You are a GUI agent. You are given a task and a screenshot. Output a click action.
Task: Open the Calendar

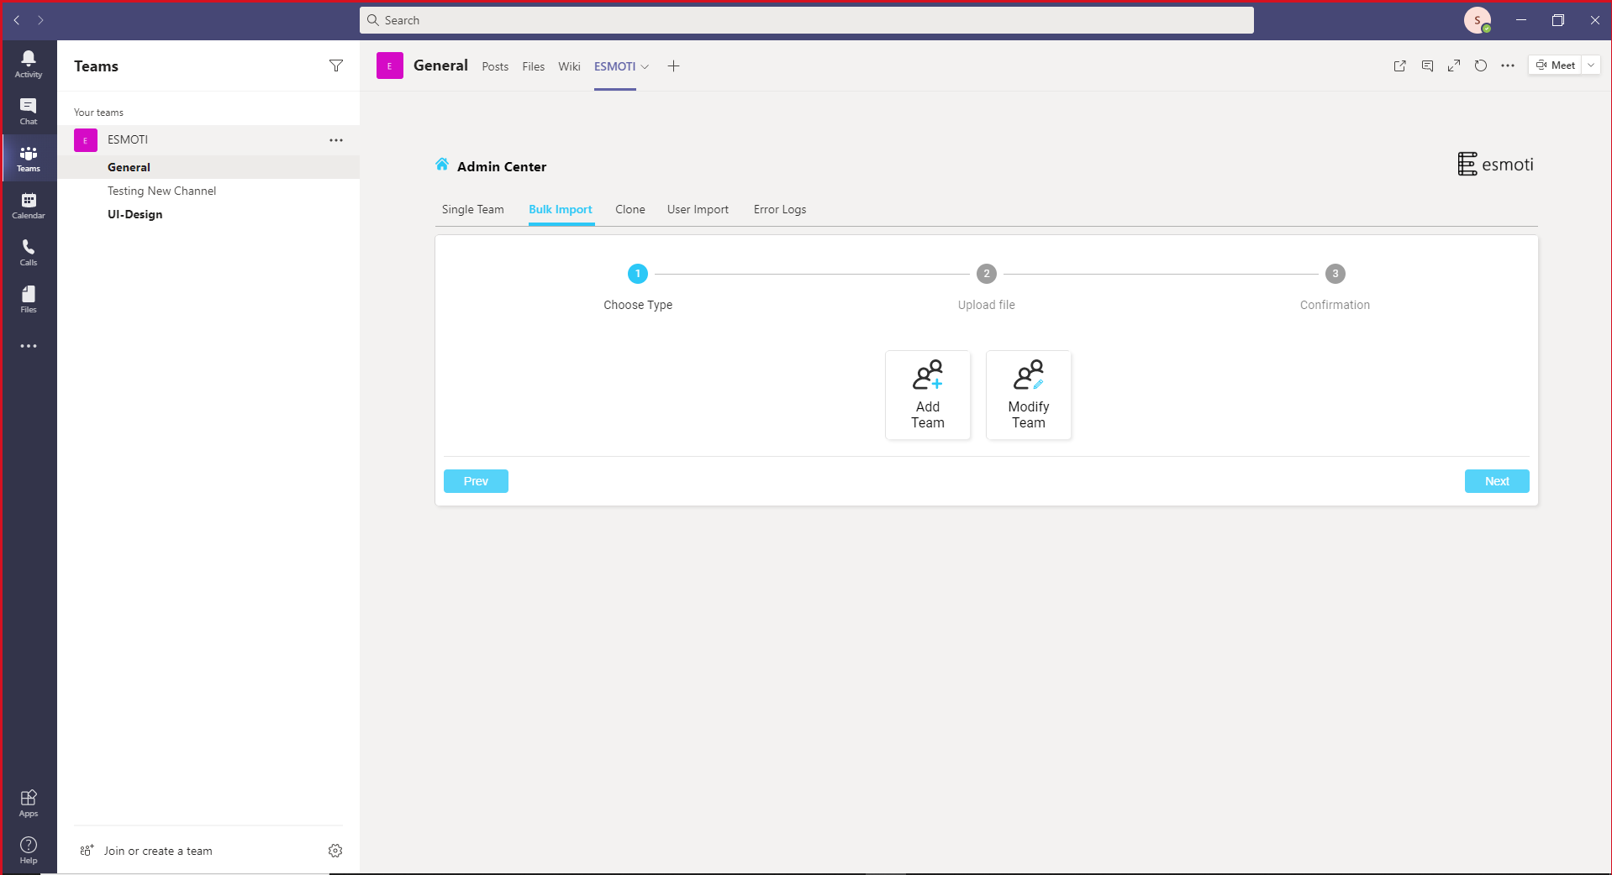(29, 205)
